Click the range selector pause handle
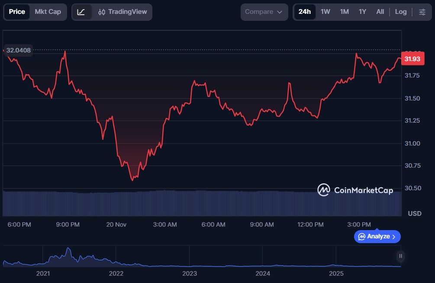 400,256
